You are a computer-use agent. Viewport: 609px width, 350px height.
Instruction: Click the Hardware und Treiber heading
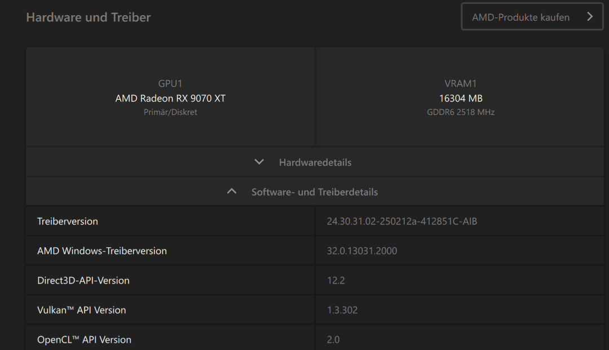tap(89, 17)
